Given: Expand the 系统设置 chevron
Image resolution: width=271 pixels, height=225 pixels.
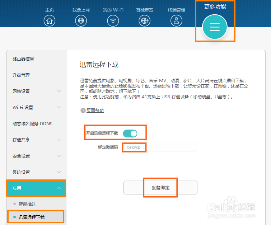Looking at the screenshot, I should coord(59,172).
